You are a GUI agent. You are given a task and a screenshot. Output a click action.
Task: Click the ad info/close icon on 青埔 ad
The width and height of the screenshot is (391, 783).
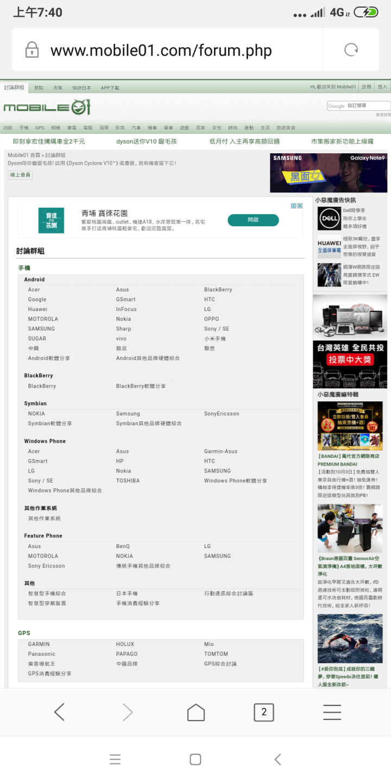(297, 206)
